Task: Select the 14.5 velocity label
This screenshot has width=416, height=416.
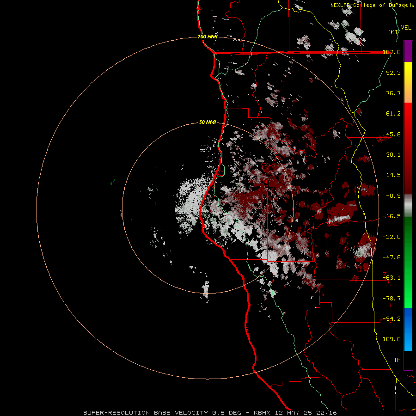Action: click(393, 175)
